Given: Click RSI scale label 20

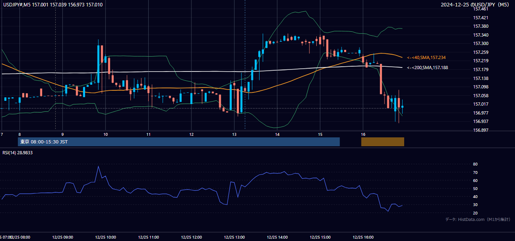Looking at the screenshot, I should click(x=476, y=213).
